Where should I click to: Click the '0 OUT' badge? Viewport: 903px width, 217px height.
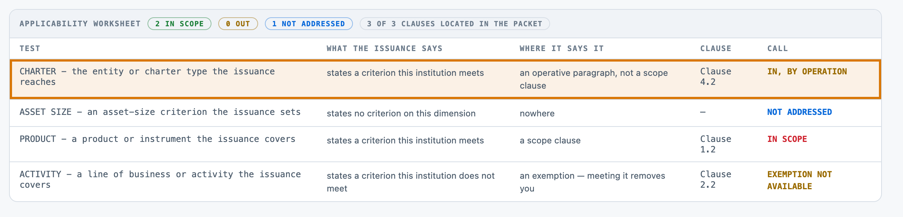coord(238,24)
